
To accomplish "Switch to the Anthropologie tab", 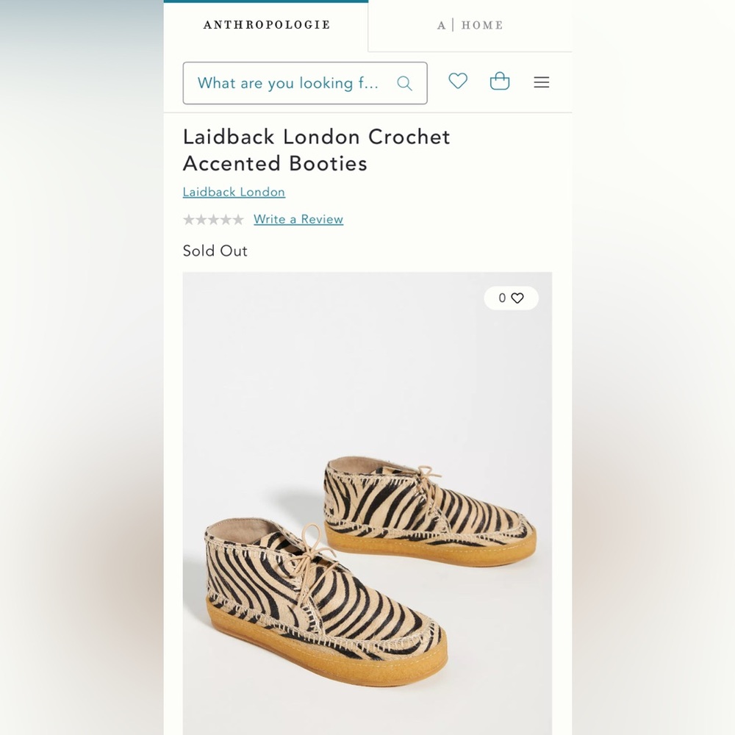I will (265, 24).
